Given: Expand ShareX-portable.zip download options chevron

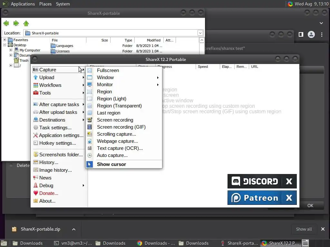Looking at the screenshot, I should point(74,229).
